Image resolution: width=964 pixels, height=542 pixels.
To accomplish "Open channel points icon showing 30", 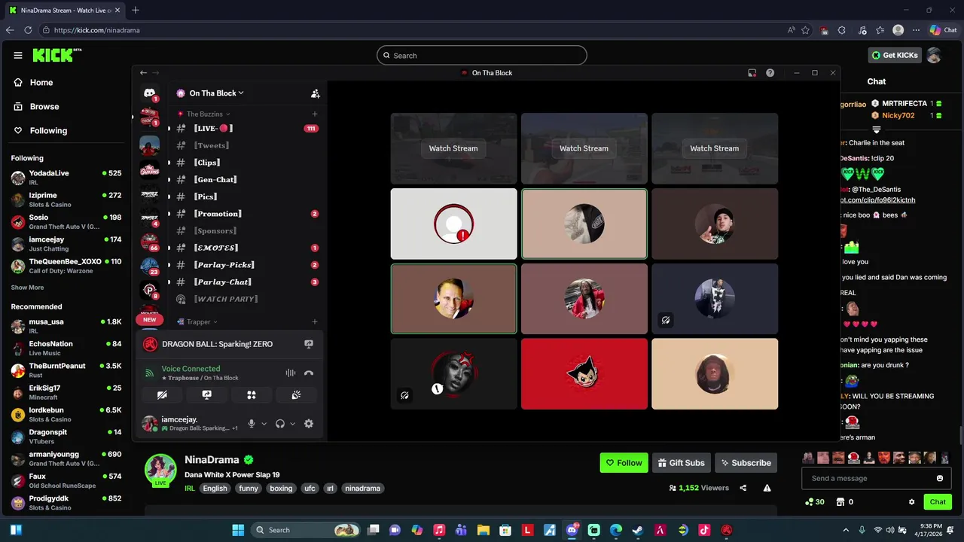I will 814,502.
